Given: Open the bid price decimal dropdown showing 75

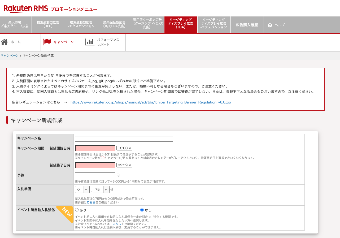Looking at the screenshot, I should [101, 189].
